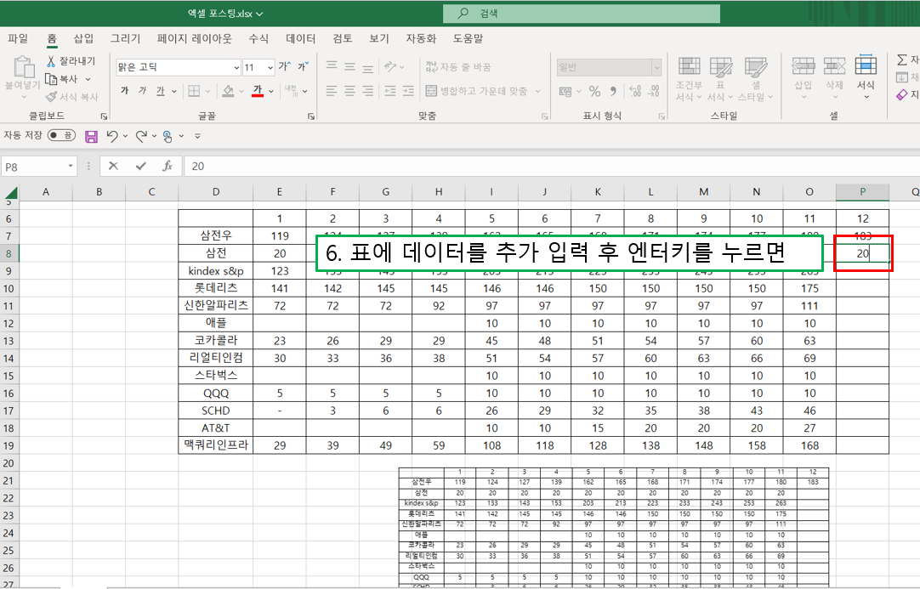
Task: Open the cell borders button
Action: point(194,91)
